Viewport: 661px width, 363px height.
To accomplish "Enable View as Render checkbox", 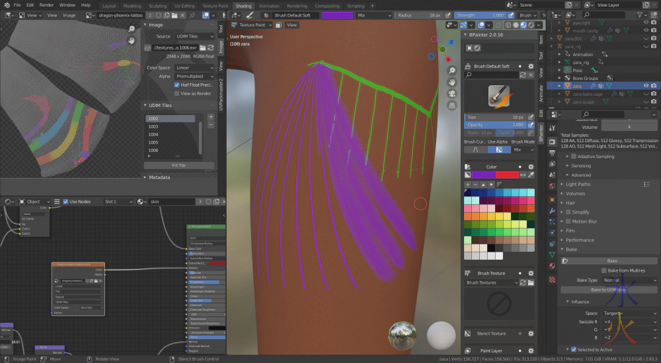I will (176, 94).
